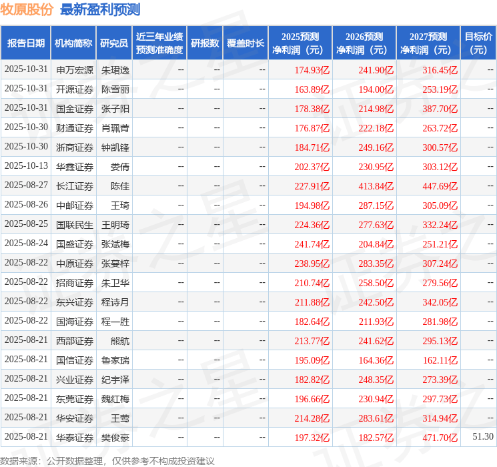Click institution name 长江证券
This screenshot has width=497, height=467.
pyautogui.click(x=75, y=186)
